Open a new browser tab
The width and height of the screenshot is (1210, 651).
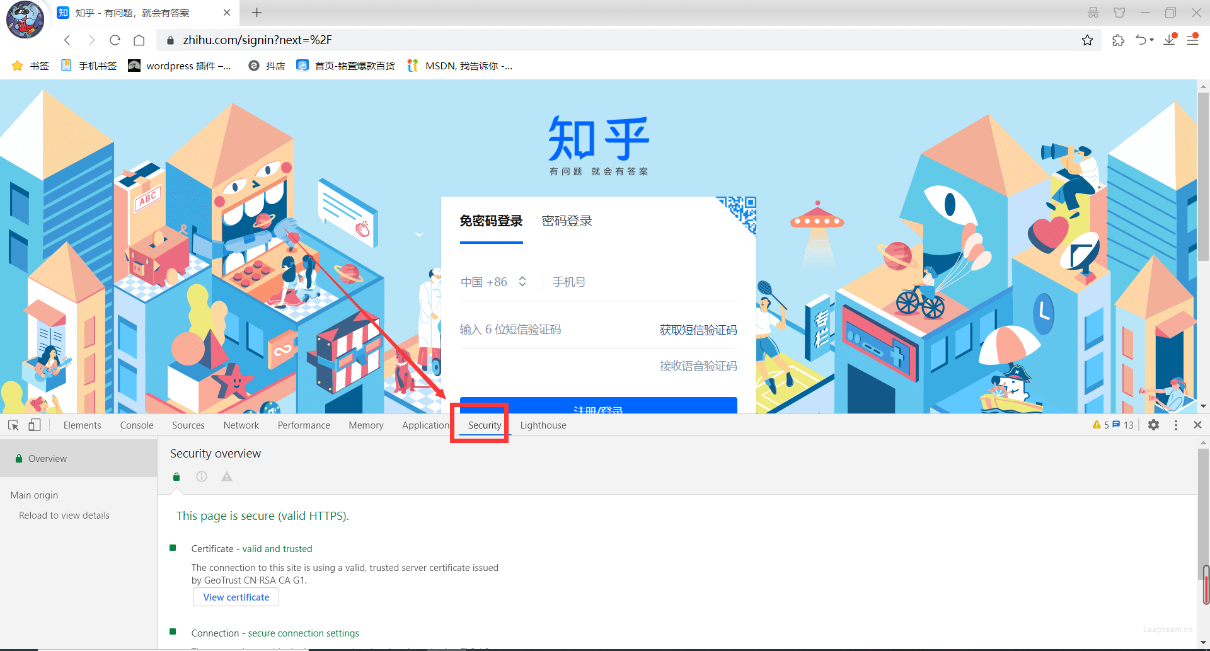click(256, 13)
